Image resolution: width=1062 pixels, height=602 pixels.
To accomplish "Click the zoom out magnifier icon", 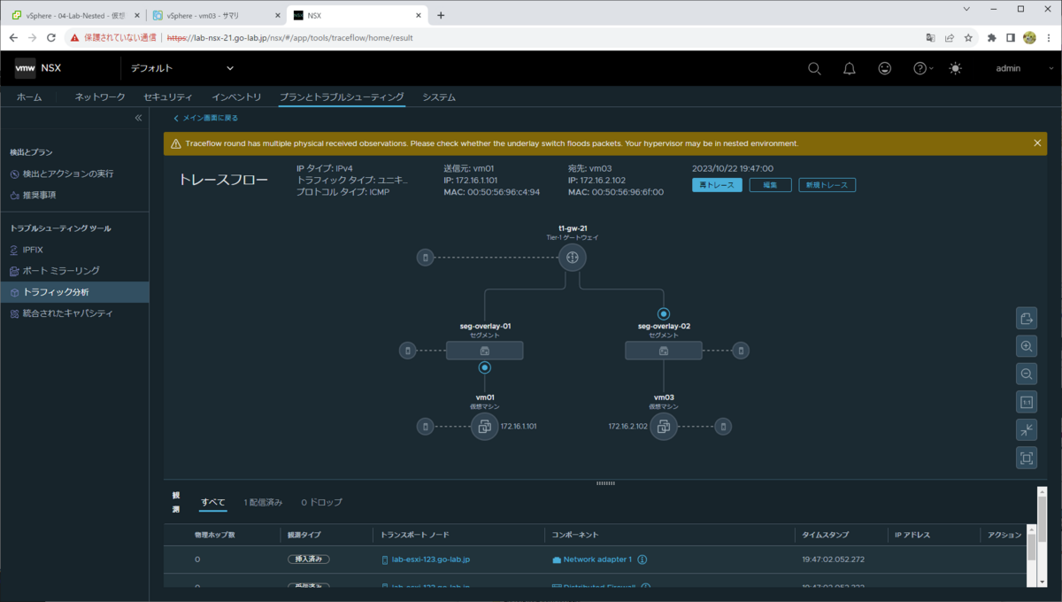I will [1027, 374].
